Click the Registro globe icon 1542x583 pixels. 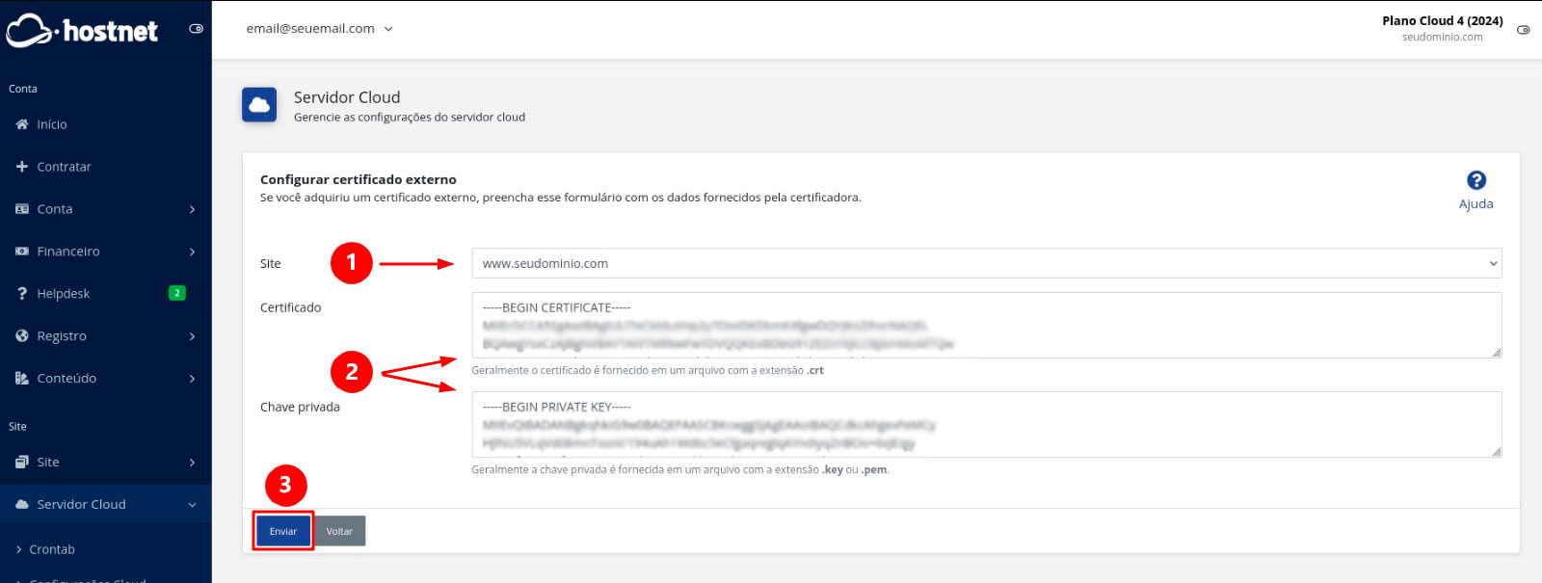point(22,336)
